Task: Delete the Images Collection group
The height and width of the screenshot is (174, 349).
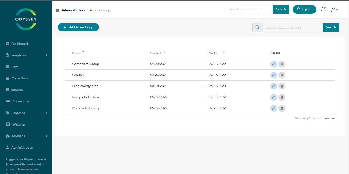Action: click(x=282, y=97)
